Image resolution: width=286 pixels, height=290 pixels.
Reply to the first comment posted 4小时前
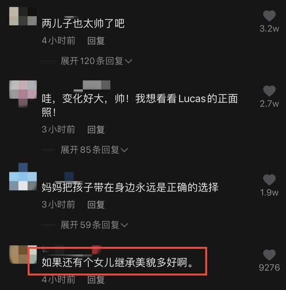click(96, 41)
